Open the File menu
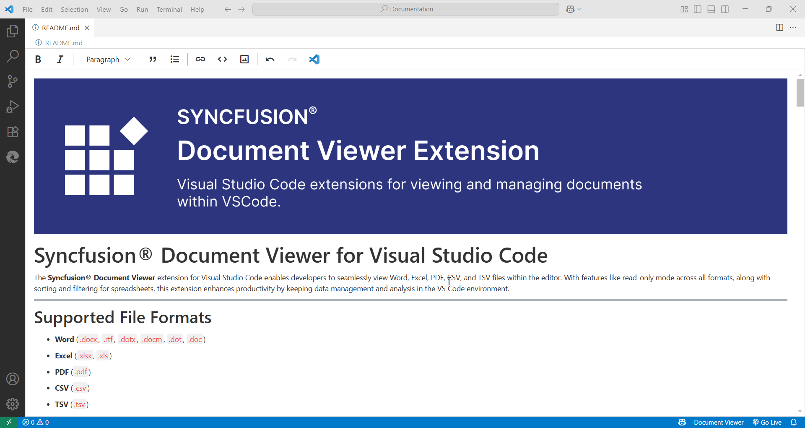 pyautogui.click(x=28, y=9)
